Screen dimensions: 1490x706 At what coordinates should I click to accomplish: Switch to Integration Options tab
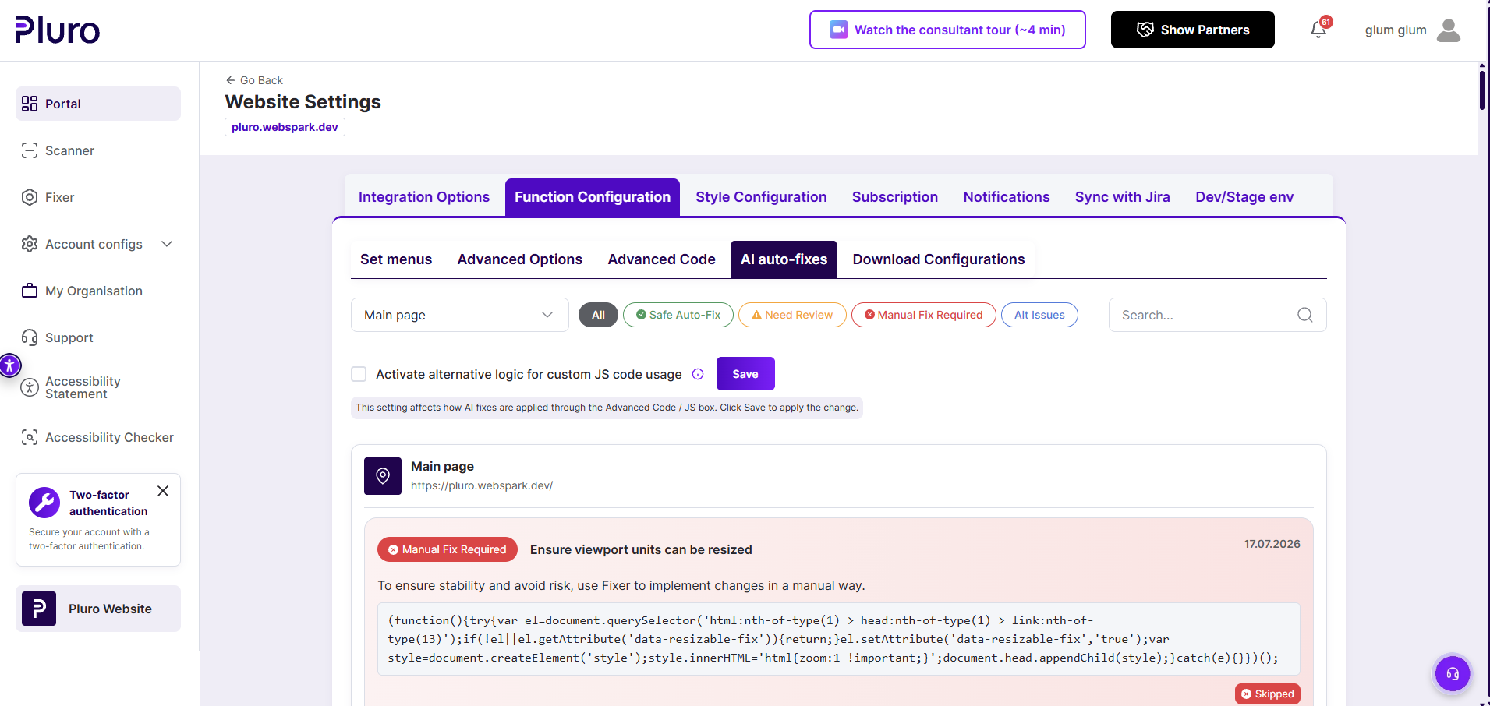pos(424,197)
